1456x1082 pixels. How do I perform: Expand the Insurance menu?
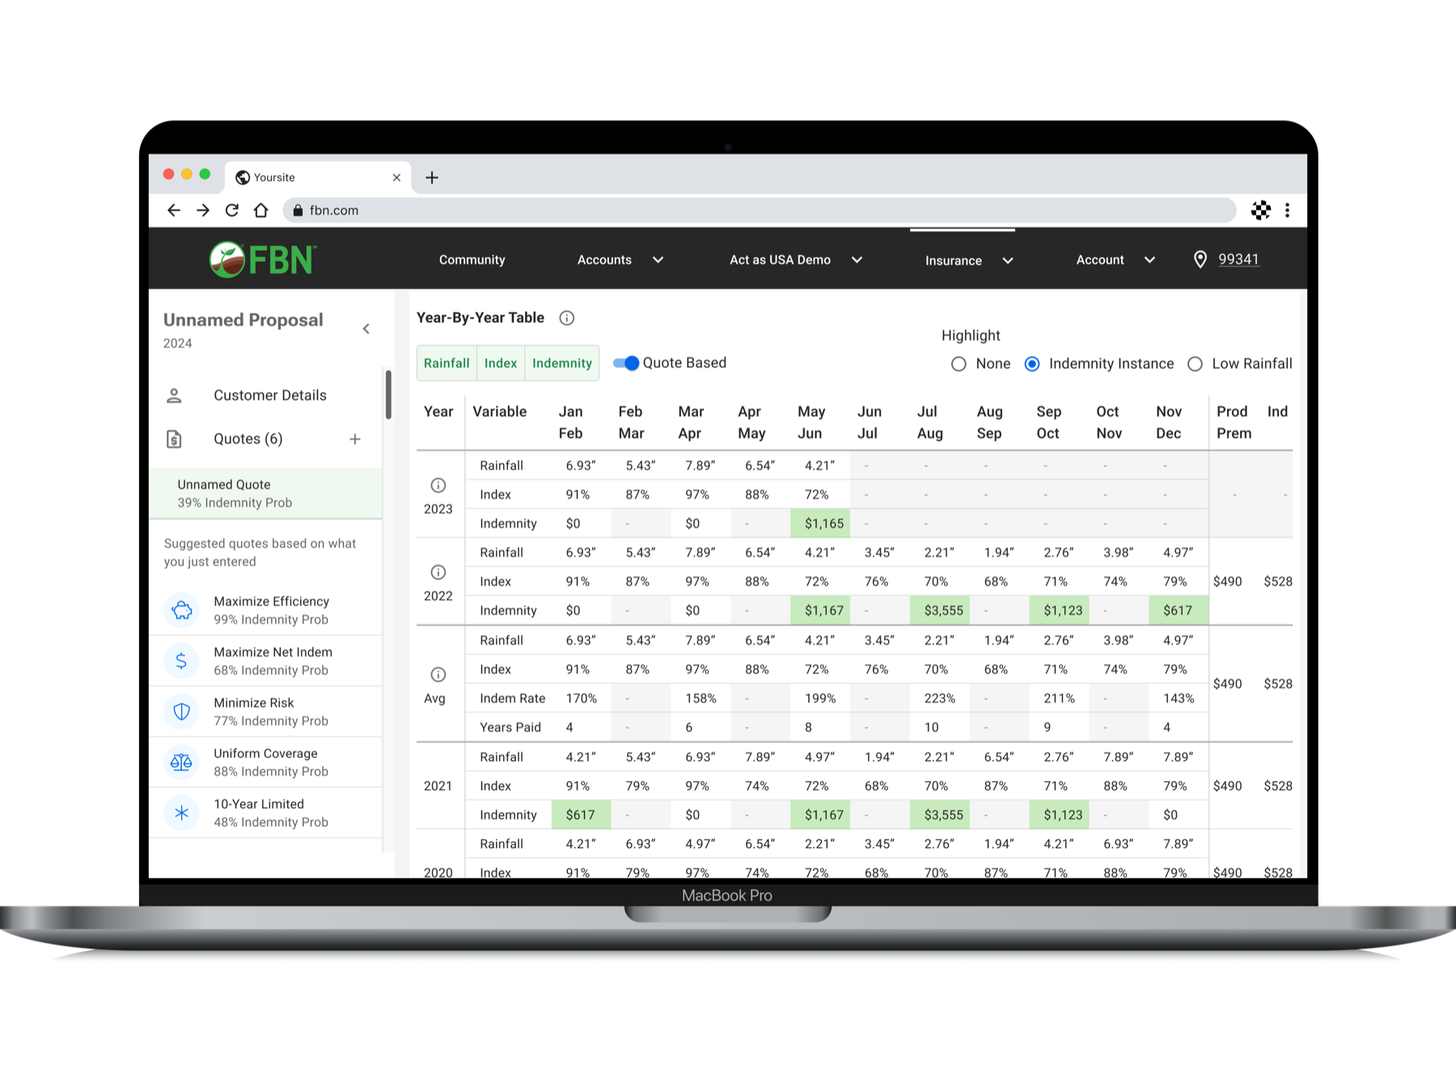[969, 261]
